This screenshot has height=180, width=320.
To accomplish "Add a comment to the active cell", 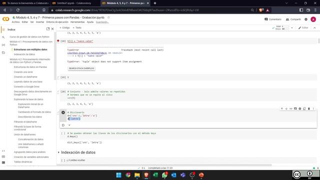I will pos(295,109).
